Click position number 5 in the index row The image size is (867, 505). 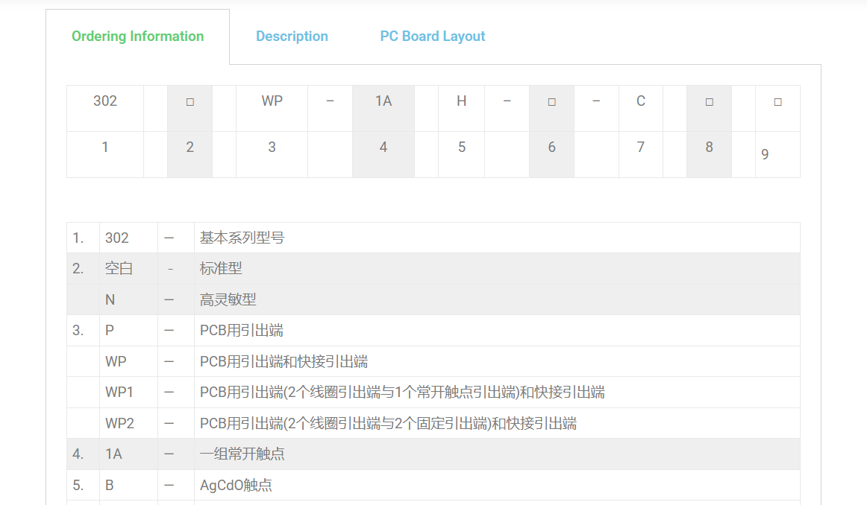point(461,147)
